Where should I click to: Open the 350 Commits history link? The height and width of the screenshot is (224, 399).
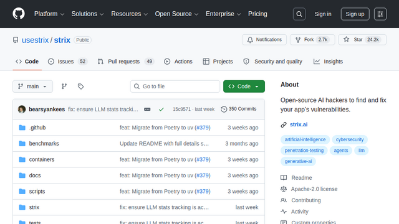click(239, 109)
